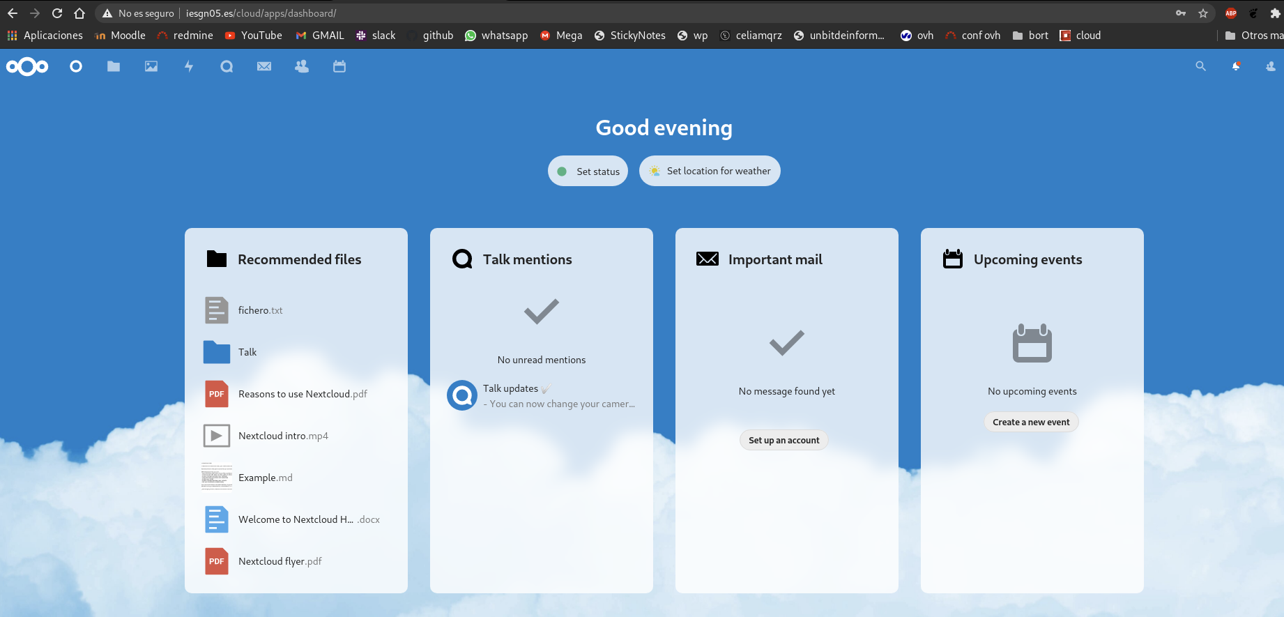This screenshot has width=1284, height=617.
Task: Open the user account menu
Action: 1271,66
